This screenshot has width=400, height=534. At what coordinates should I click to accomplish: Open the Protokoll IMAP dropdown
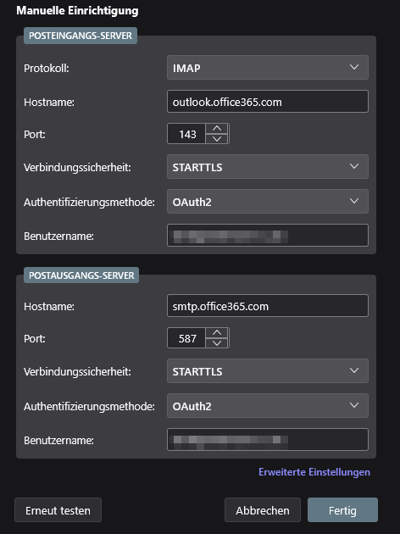(x=268, y=68)
